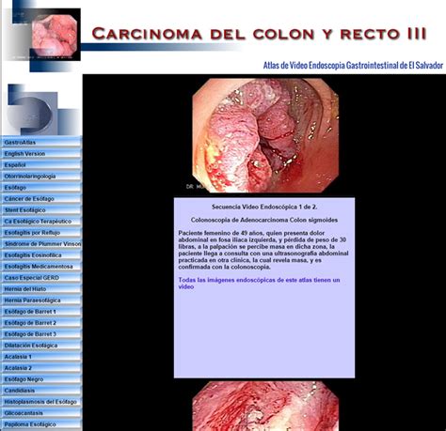Open the second endoscopic image below text

265,406
